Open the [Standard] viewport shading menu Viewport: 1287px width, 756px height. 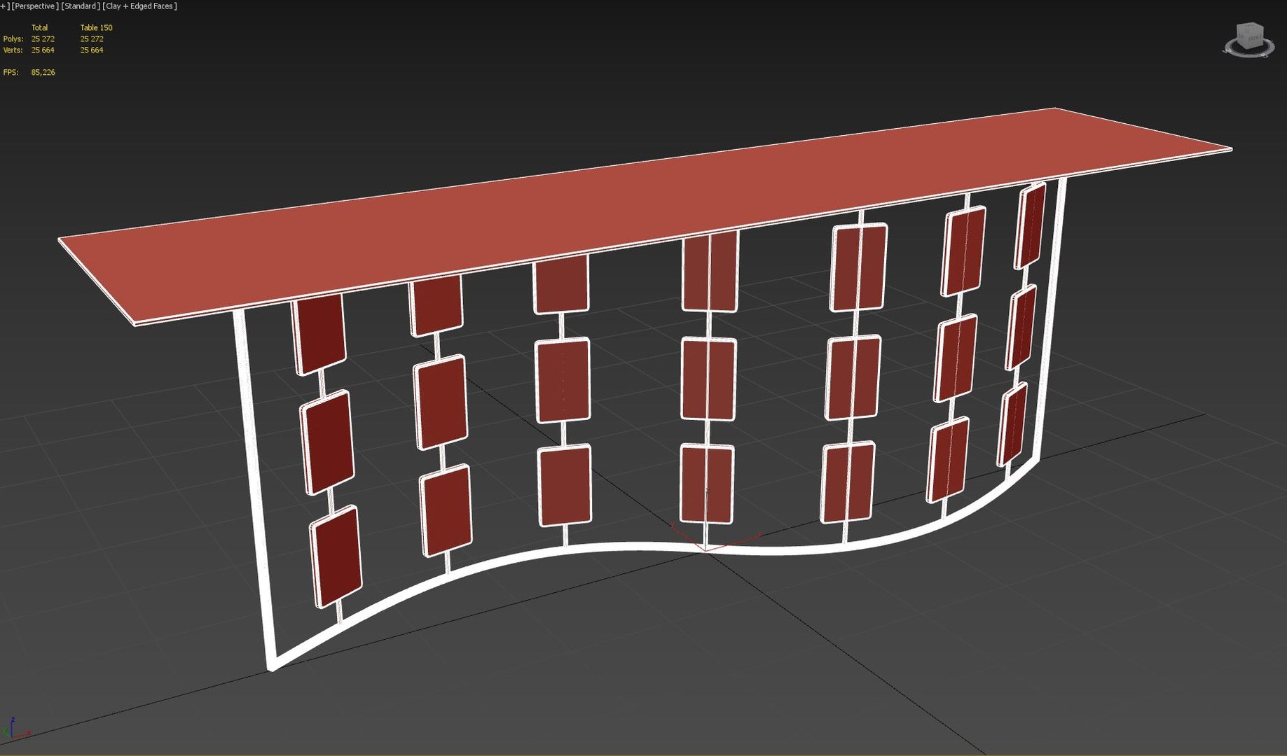coord(81,6)
